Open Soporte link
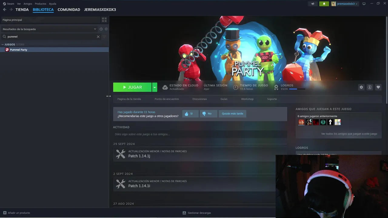388x218 pixels. click(272, 99)
